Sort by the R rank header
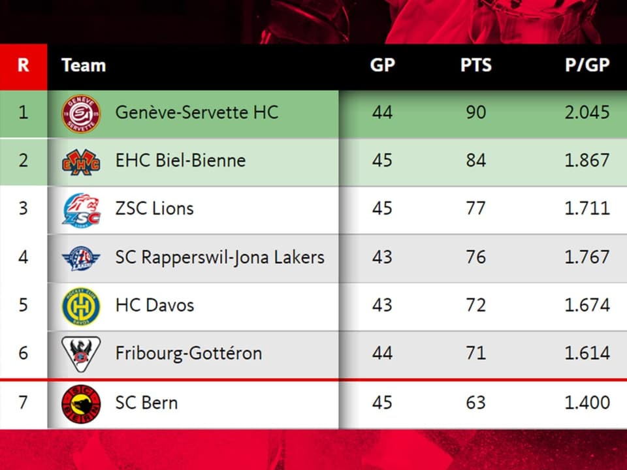This screenshot has width=627, height=470. 24,65
